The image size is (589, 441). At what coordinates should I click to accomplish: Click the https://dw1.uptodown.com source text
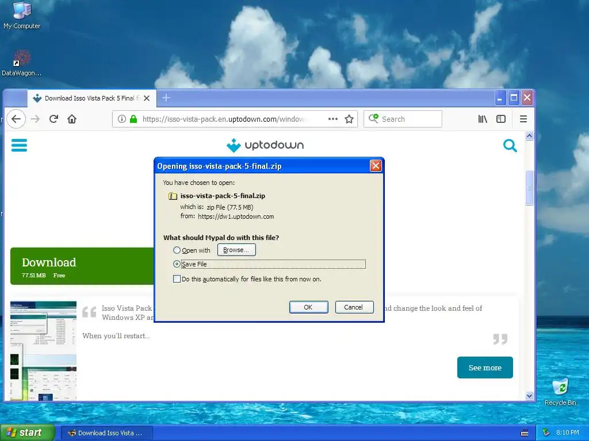coord(236,216)
